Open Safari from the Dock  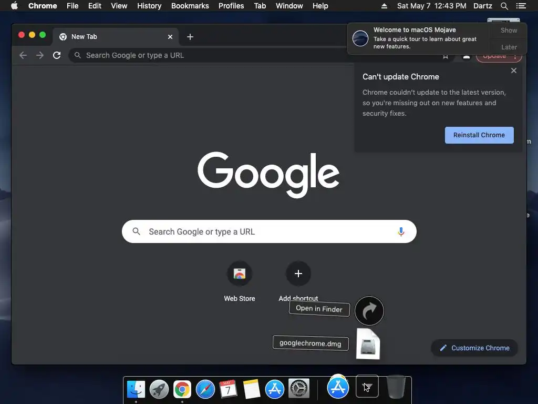(205, 389)
